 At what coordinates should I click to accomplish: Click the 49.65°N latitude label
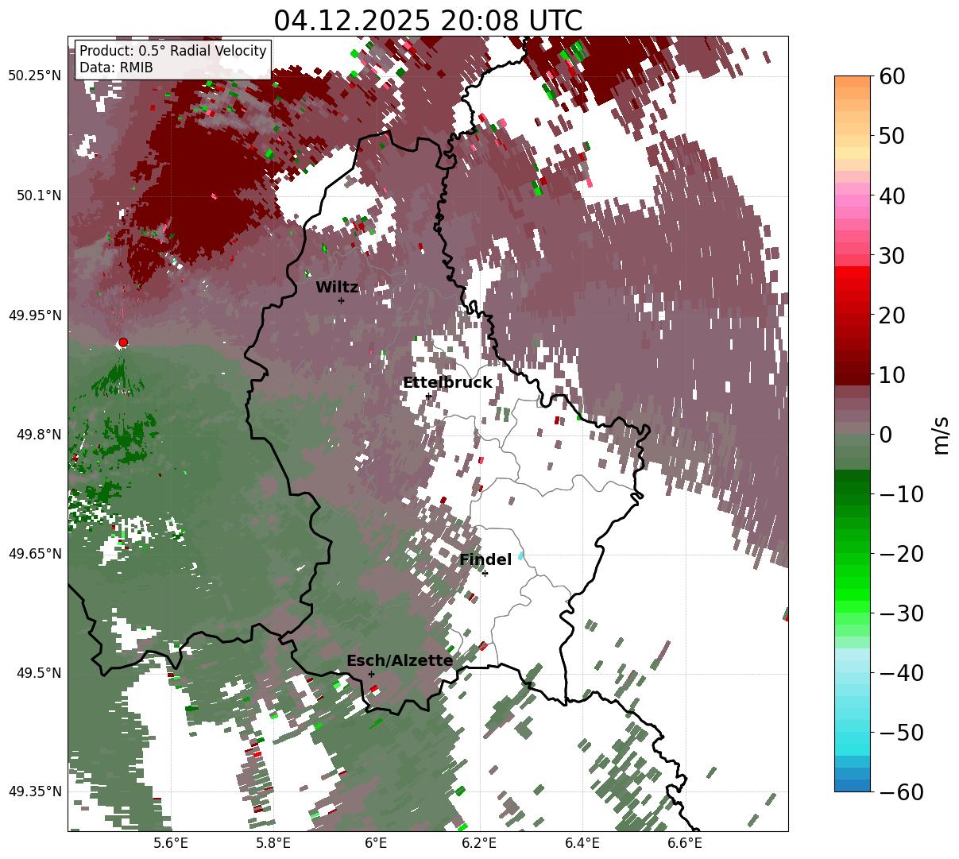click(x=34, y=554)
